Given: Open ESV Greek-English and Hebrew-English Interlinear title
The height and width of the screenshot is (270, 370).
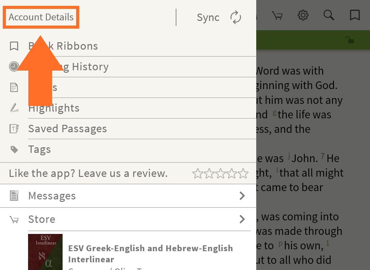Looking at the screenshot, I should 150,254.
